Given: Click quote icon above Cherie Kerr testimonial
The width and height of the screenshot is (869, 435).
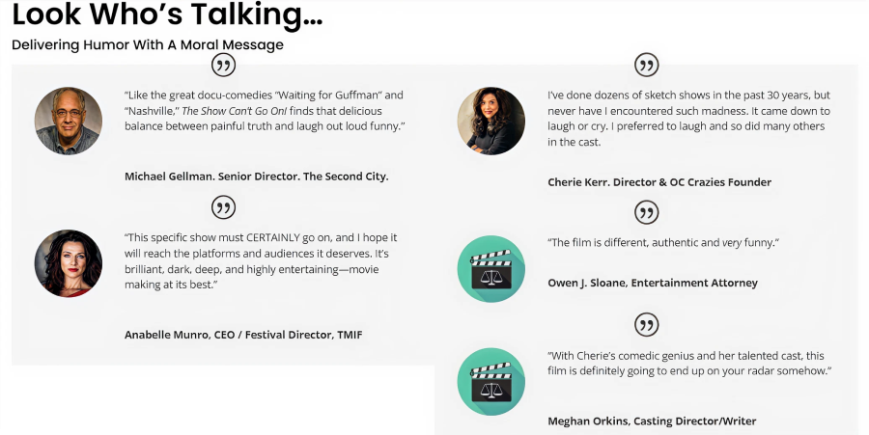Looking at the screenshot, I should click(x=646, y=66).
